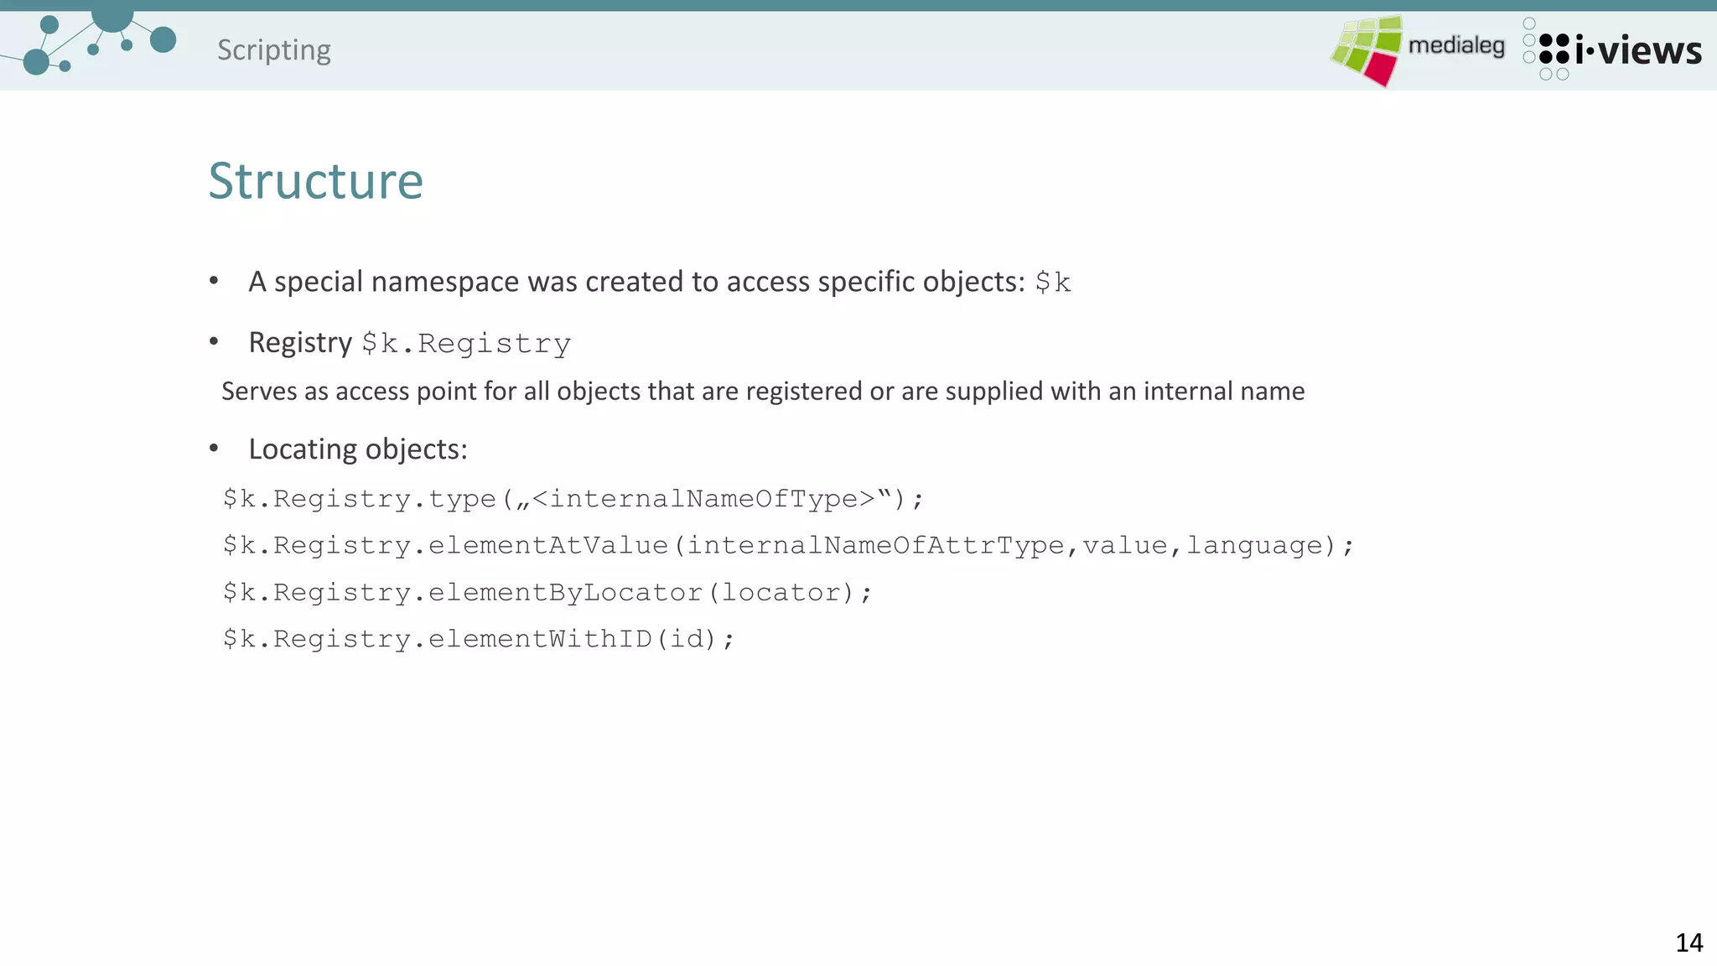Click the 'Scripting' header label
The image size is (1717, 966).
274,49
